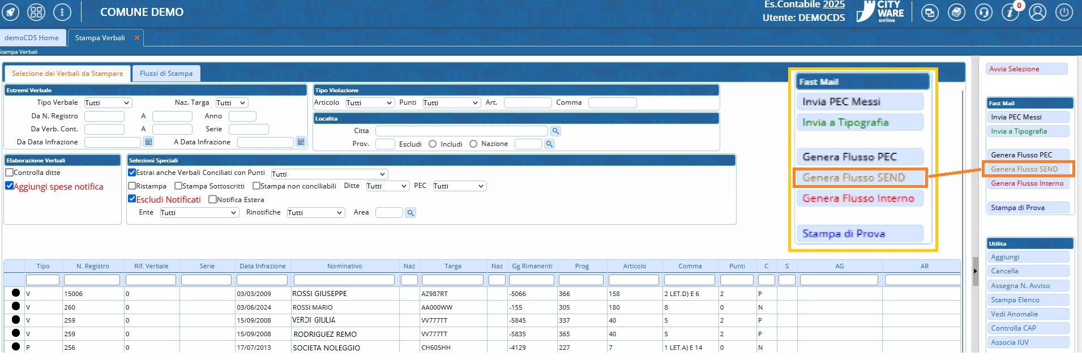Open the user profile icon
Viewport: 1082px width, 360px height.
[1037, 12]
